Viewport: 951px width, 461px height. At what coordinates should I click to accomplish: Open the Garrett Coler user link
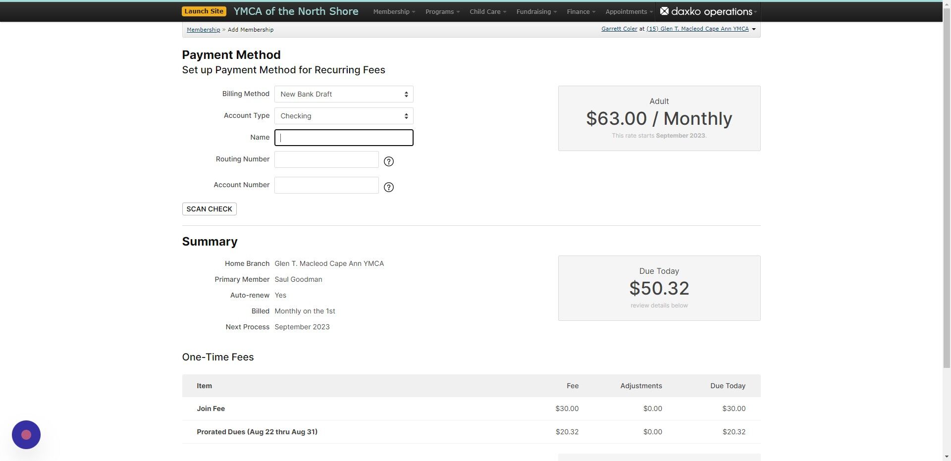(619, 29)
